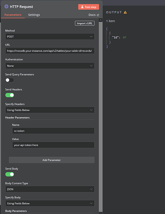This screenshot has width=165, height=214.
Task: Click the scrollbar up arrow
Action: coord(101,20)
